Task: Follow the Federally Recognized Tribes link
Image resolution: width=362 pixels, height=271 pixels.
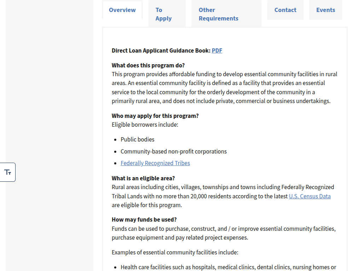Action: pyautogui.click(x=155, y=163)
